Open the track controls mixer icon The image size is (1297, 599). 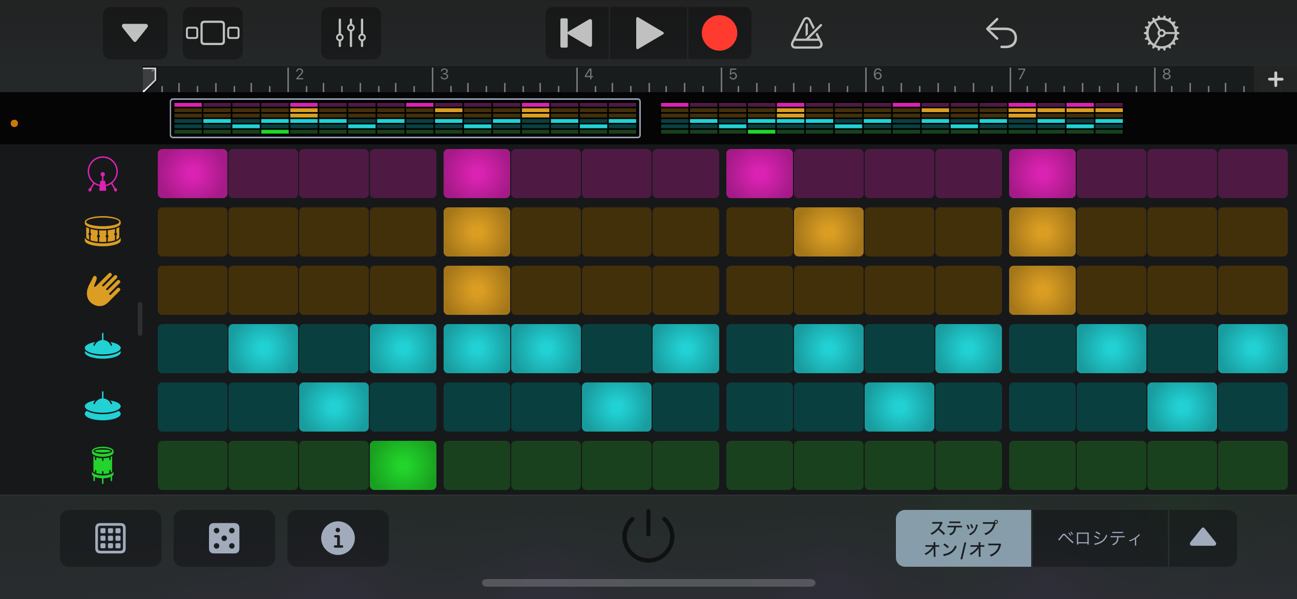[351, 33]
